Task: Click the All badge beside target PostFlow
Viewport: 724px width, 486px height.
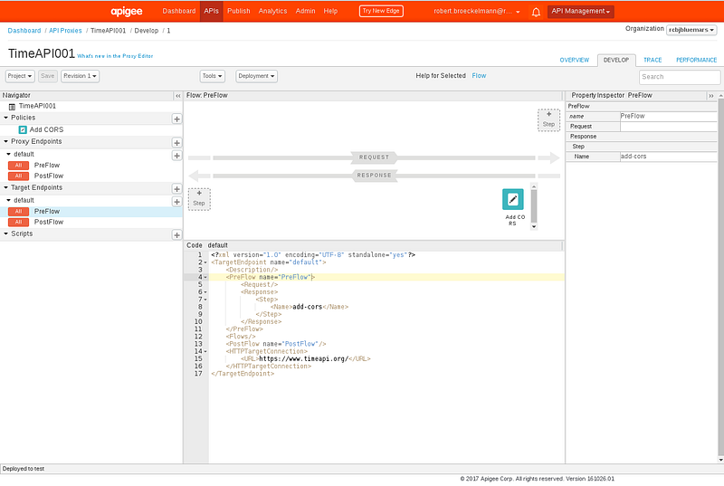Action: click(x=18, y=222)
